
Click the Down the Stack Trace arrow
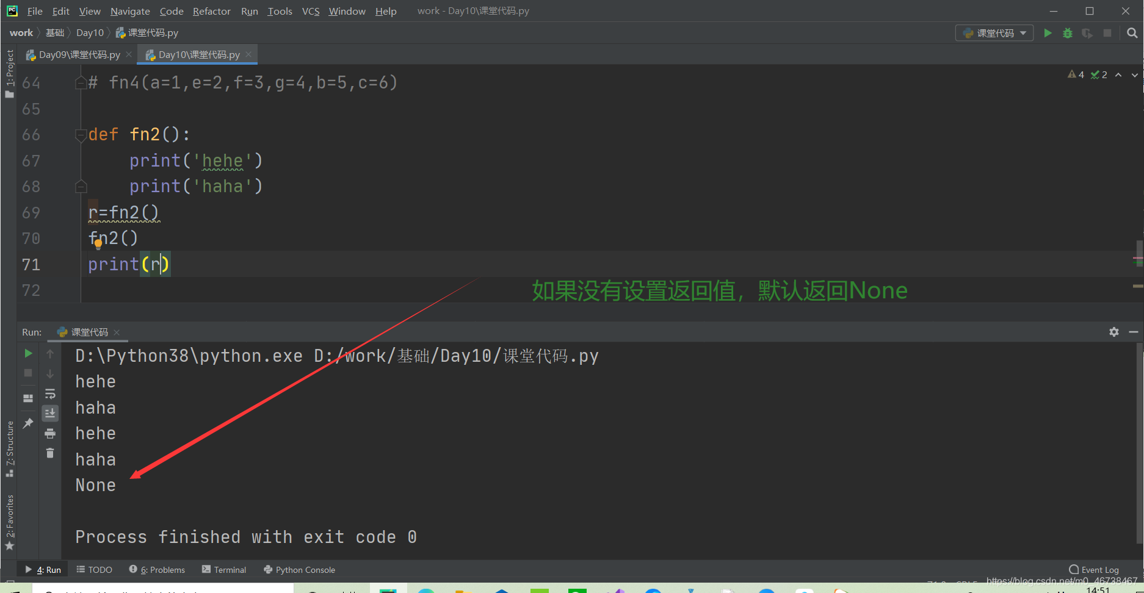coord(50,373)
